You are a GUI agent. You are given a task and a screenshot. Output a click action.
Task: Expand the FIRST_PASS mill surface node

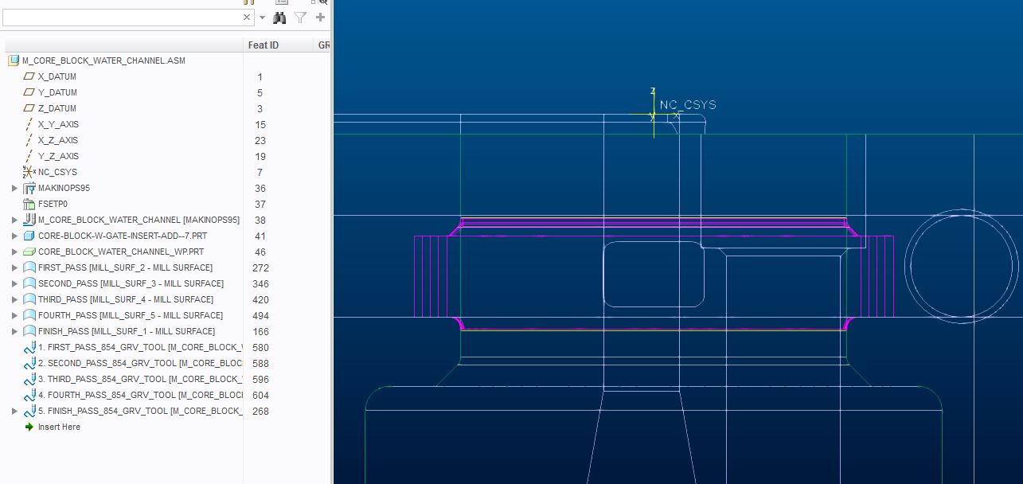pyautogui.click(x=14, y=267)
